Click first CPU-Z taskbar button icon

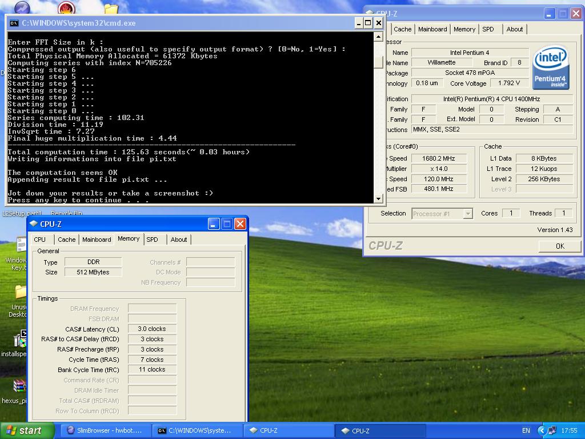click(254, 430)
